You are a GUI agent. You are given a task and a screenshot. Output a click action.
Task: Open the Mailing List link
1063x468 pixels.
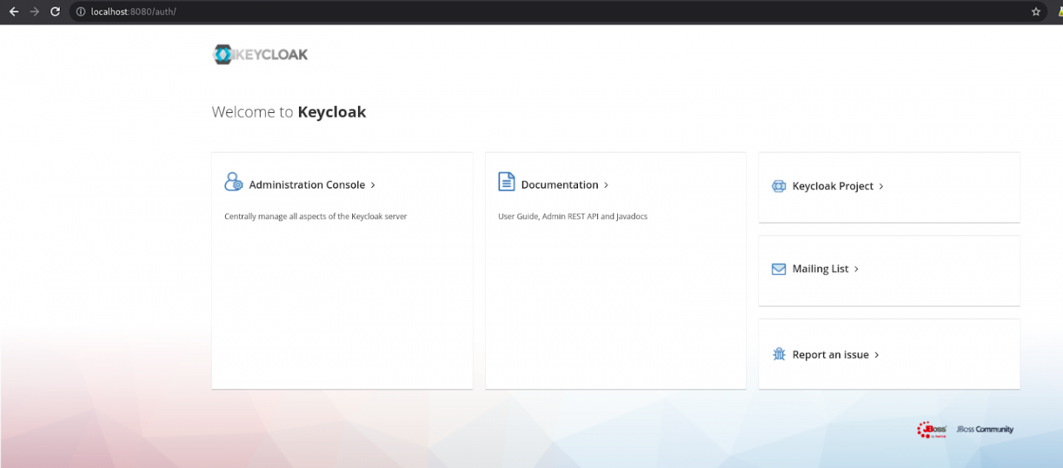(820, 269)
